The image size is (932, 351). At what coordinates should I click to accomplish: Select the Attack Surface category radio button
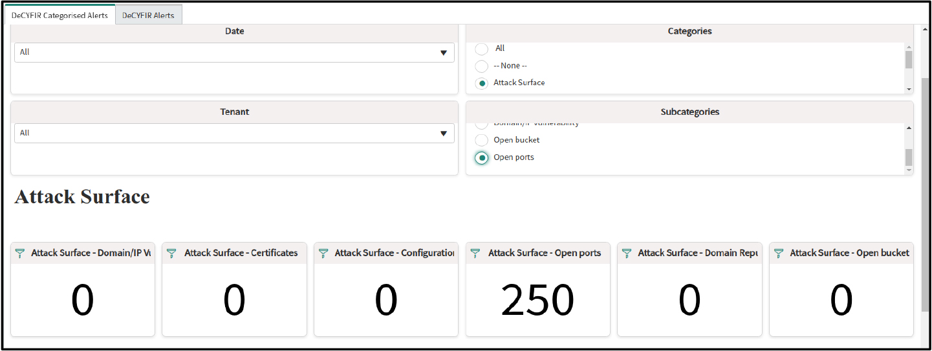click(x=481, y=83)
